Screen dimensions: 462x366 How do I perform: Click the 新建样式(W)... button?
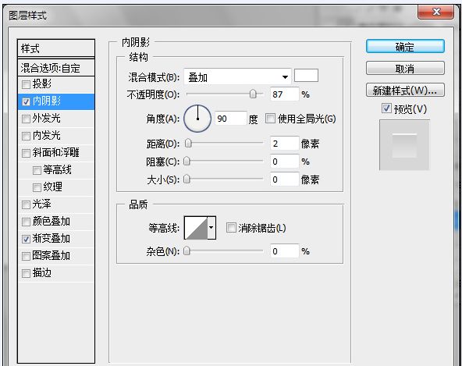(405, 91)
